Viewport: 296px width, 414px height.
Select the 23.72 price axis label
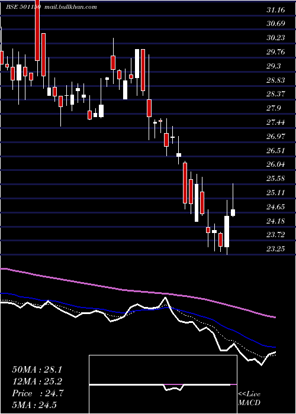276,234
